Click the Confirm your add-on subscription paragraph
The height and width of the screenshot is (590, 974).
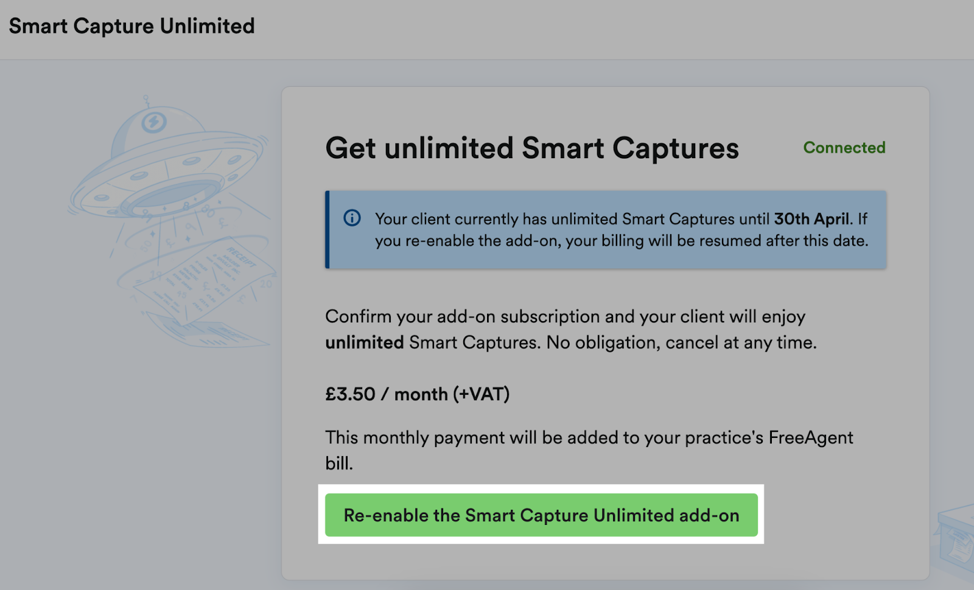coord(571,329)
